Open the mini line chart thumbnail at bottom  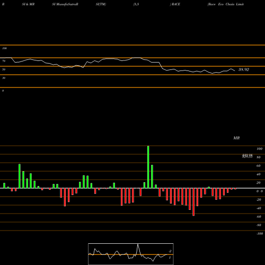(x=131, y=254)
